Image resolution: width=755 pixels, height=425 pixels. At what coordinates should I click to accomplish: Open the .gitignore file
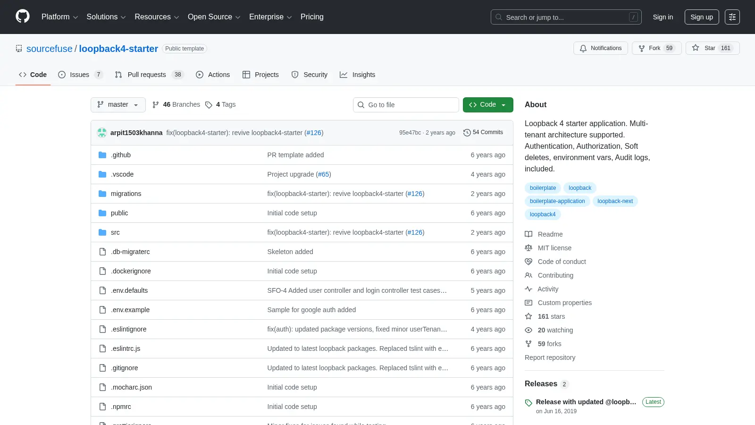(x=125, y=368)
